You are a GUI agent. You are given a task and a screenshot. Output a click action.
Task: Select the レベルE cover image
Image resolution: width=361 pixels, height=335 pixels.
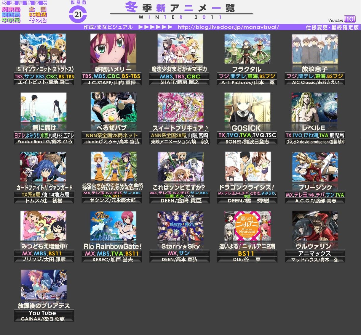point(314,107)
